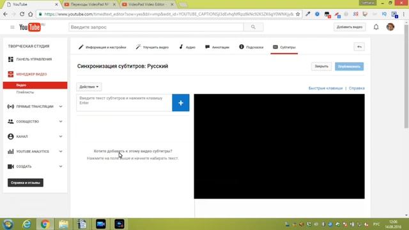Click the Панель управления dashboard icon
This screenshot has height=230, width=409.
coord(11,59)
